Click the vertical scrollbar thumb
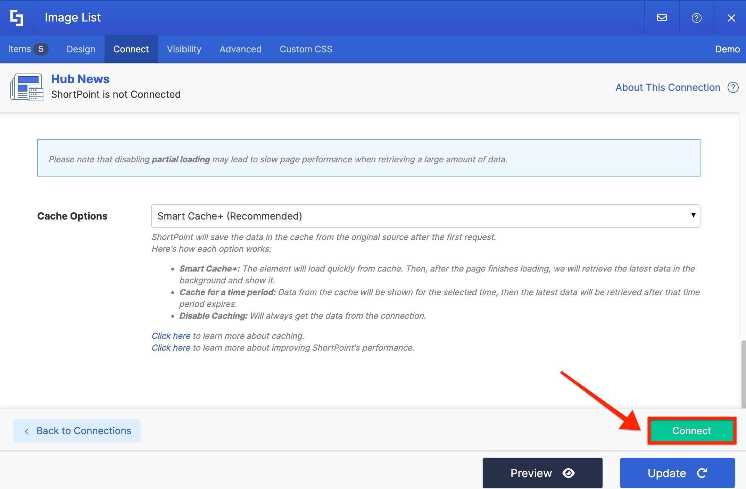The height and width of the screenshot is (489, 746). pyautogui.click(x=743, y=374)
